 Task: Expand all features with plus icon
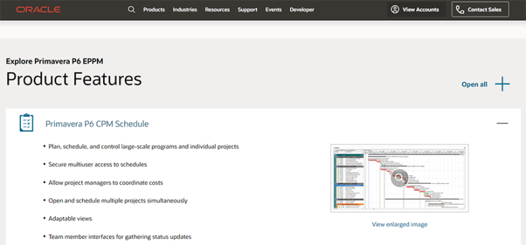pos(502,84)
